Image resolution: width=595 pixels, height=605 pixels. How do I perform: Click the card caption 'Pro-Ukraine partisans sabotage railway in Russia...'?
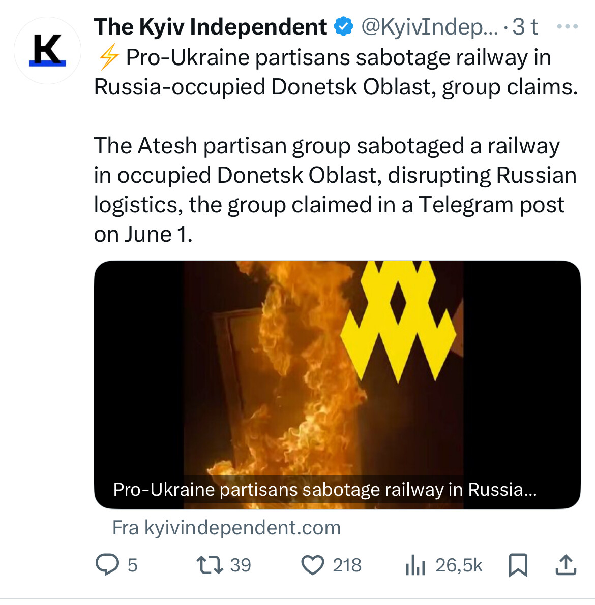click(325, 490)
